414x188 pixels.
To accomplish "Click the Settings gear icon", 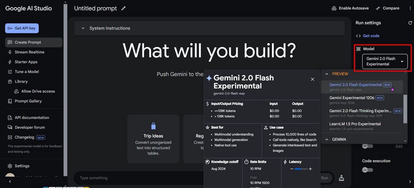I will point(10,166).
